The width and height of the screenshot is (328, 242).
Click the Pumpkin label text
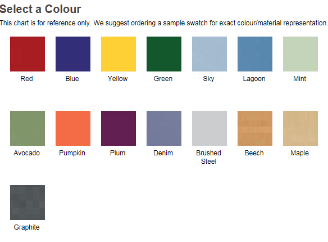click(x=72, y=153)
